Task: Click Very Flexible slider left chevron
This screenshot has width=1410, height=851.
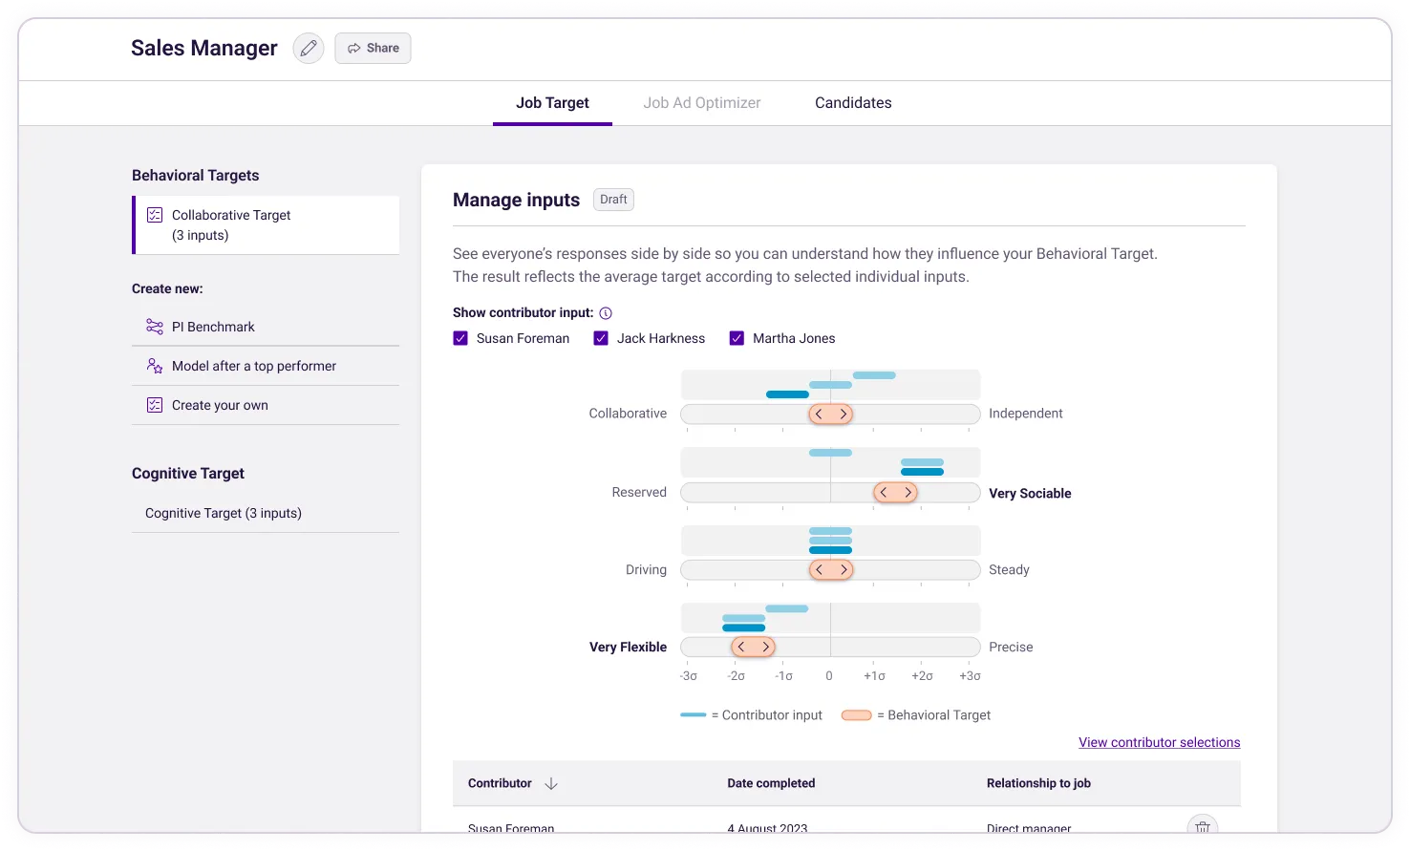Action: [741, 647]
